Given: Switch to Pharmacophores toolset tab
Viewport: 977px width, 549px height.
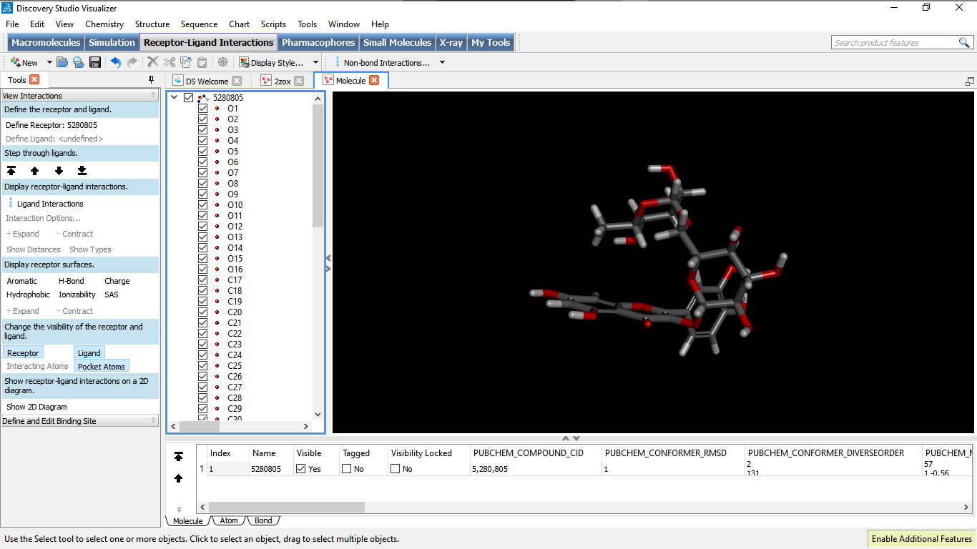Looking at the screenshot, I should click(x=318, y=42).
